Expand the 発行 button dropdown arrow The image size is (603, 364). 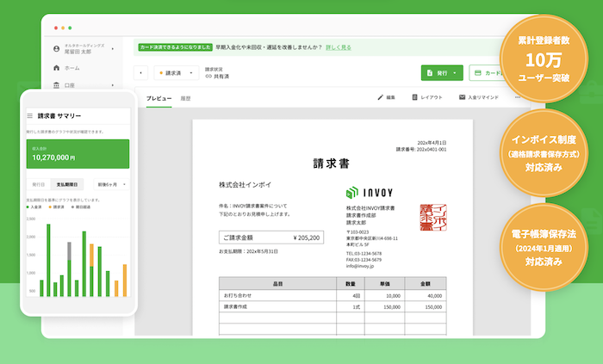(x=455, y=73)
